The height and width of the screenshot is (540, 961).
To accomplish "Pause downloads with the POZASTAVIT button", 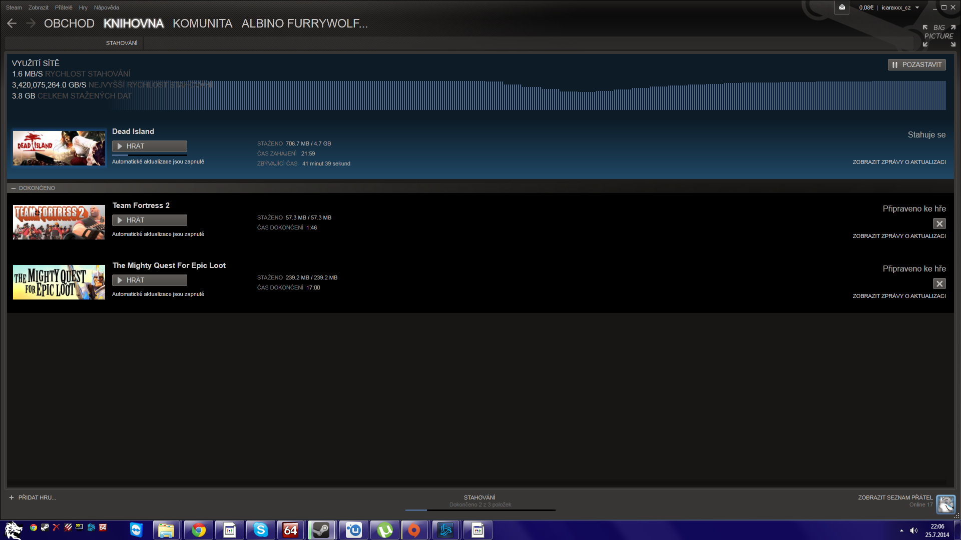I will pyautogui.click(x=916, y=64).
